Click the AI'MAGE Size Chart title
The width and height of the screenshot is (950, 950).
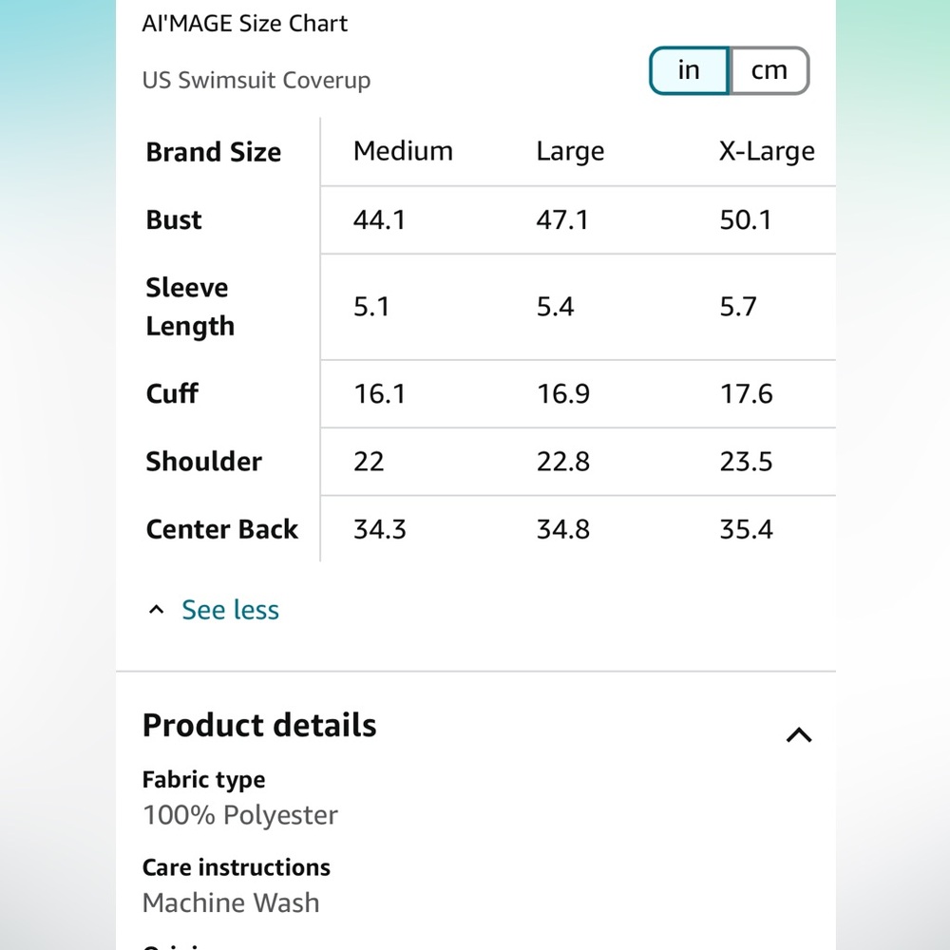point(245,24)
